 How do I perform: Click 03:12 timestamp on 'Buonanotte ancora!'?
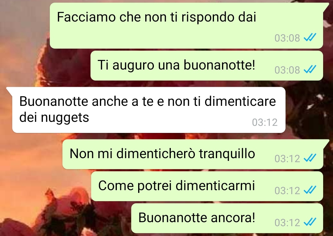coord(287,223)
